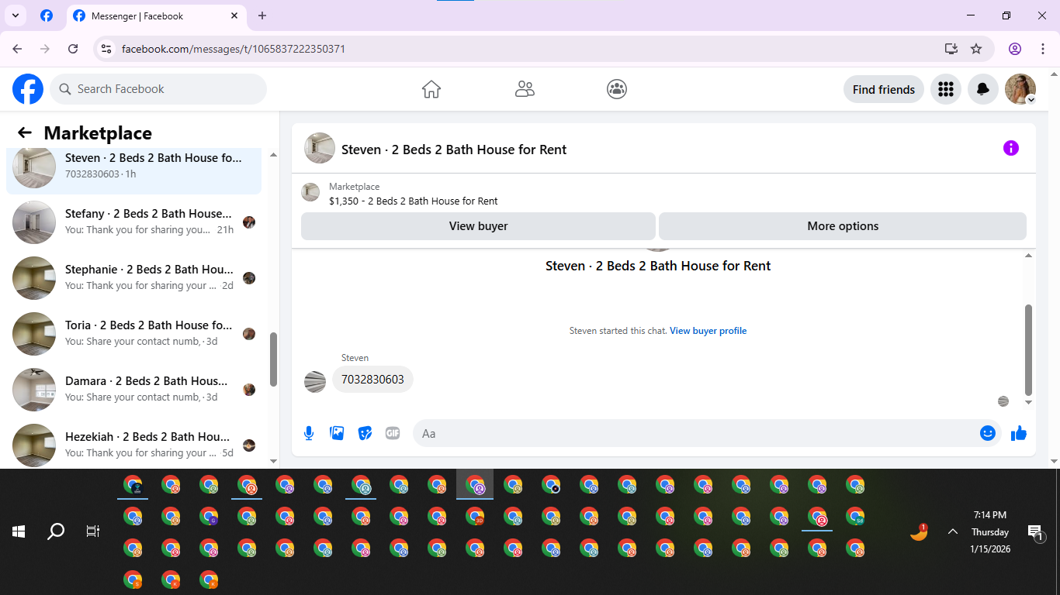
Task: Open the Toria conversation
Action: coord(133,333)
